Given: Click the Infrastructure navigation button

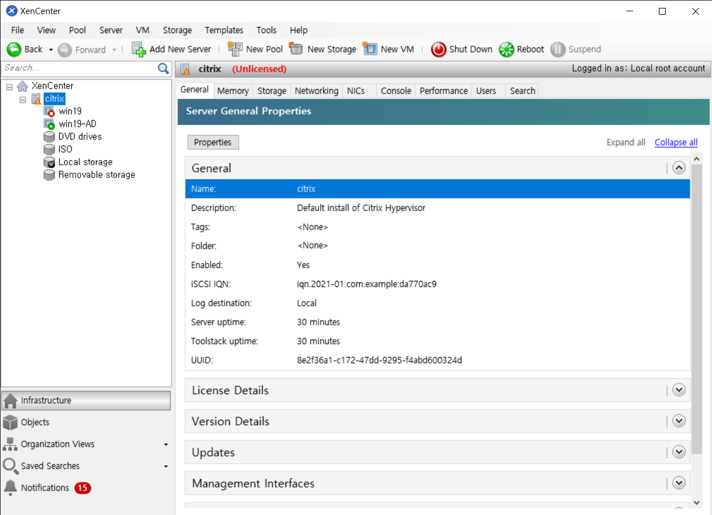Looking at the screenshot, I should coord(86,400).
